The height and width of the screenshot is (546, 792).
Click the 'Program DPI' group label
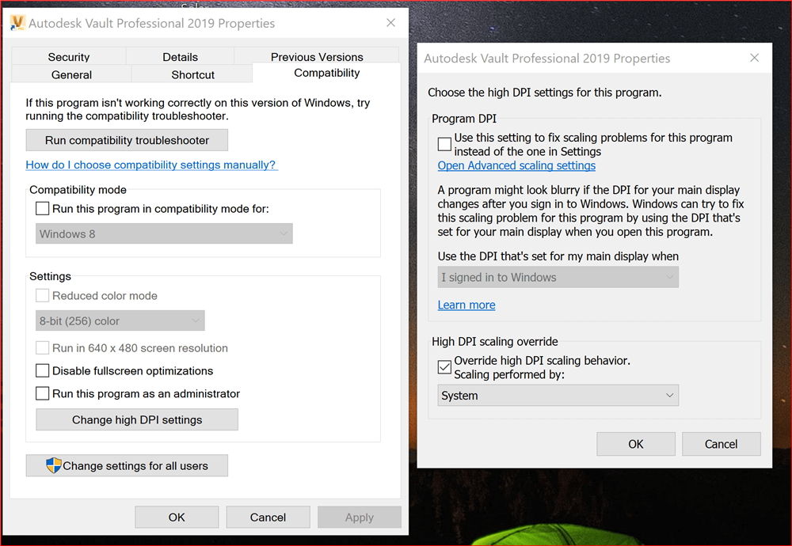pyautogui.click(x=463, y=119)
